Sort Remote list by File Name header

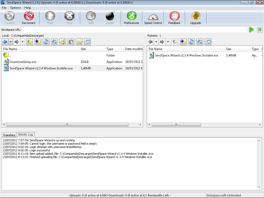pos(186,49)
